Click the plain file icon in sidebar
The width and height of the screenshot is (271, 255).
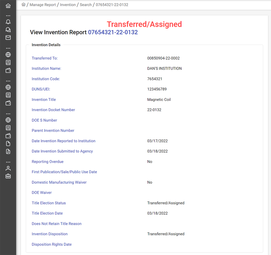coord(8,143)
